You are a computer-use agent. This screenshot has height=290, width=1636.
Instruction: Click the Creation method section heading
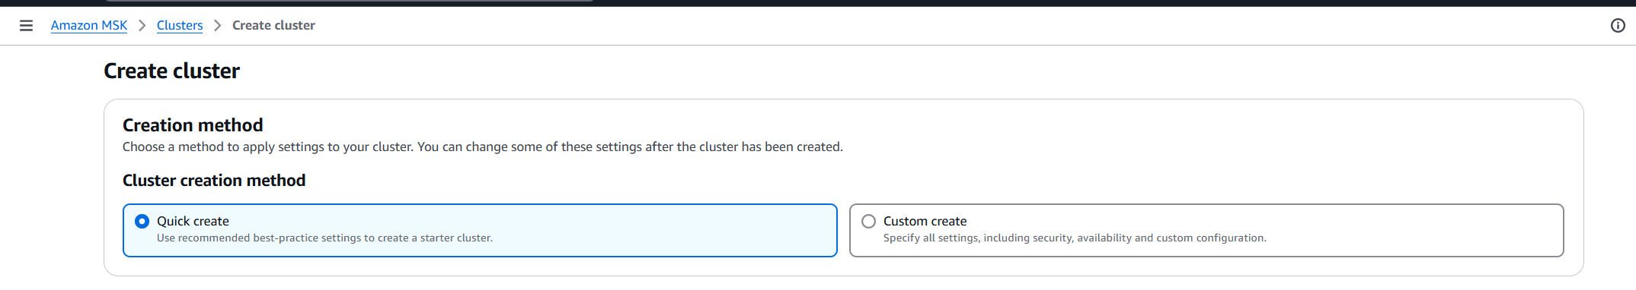pos(193,125)
